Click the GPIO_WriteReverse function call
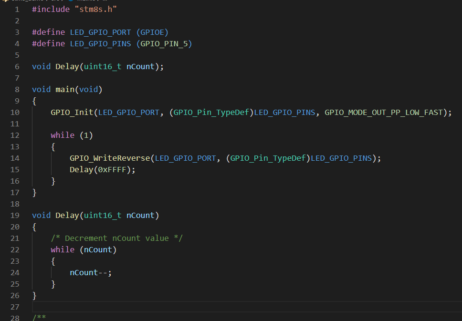Image resolution: width=462 pixels, height=321 pixels. click(x=109, y=158)
